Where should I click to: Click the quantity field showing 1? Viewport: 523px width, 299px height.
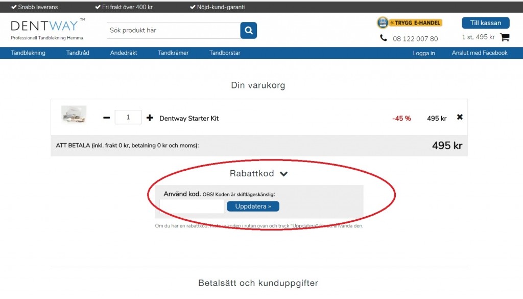point(128,117)
